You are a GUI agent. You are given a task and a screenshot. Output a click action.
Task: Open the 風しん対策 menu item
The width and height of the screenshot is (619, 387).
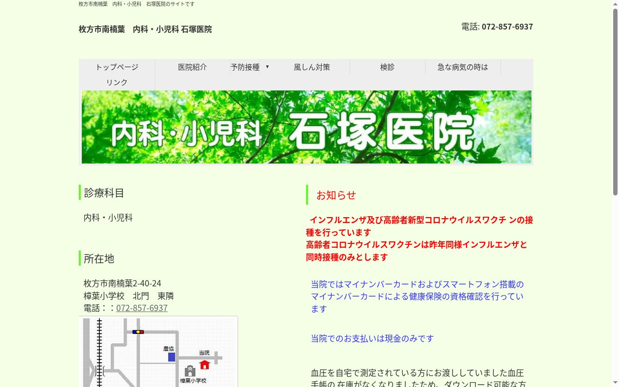(x=312, y=67)
